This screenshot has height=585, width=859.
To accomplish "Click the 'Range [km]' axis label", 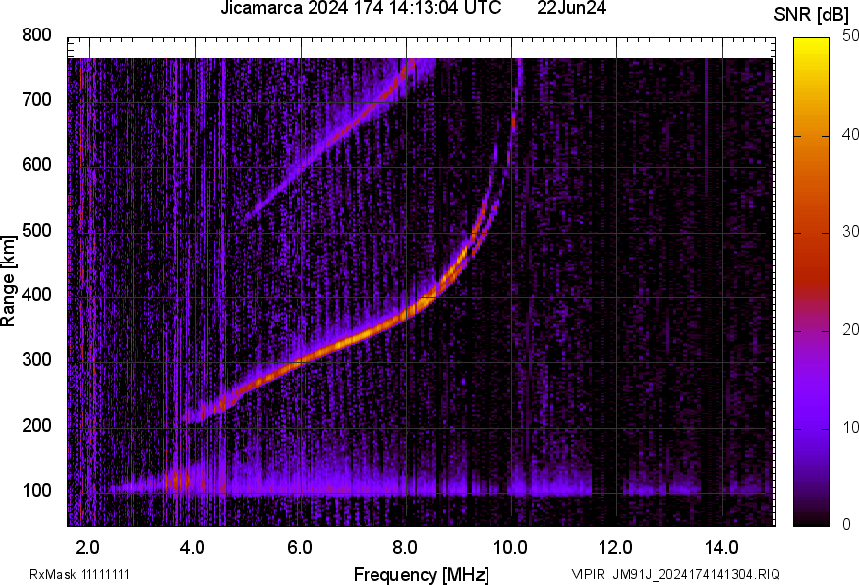I will pyautogui.click(x=8, y=281).
